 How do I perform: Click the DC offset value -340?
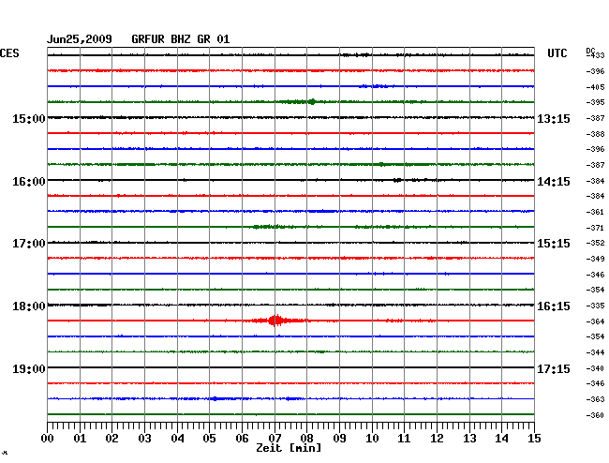(x=595, y=368)
